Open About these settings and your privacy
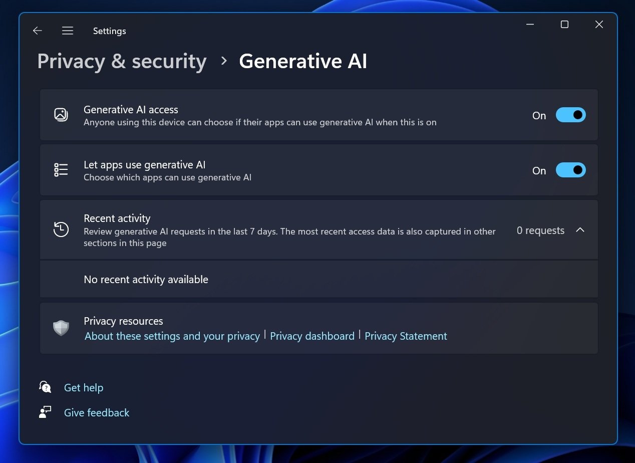 click(x=172, y=336)
